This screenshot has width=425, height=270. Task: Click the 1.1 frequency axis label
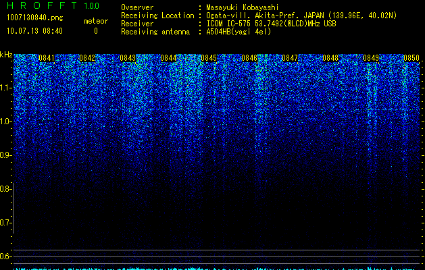(x=6, y=88)
